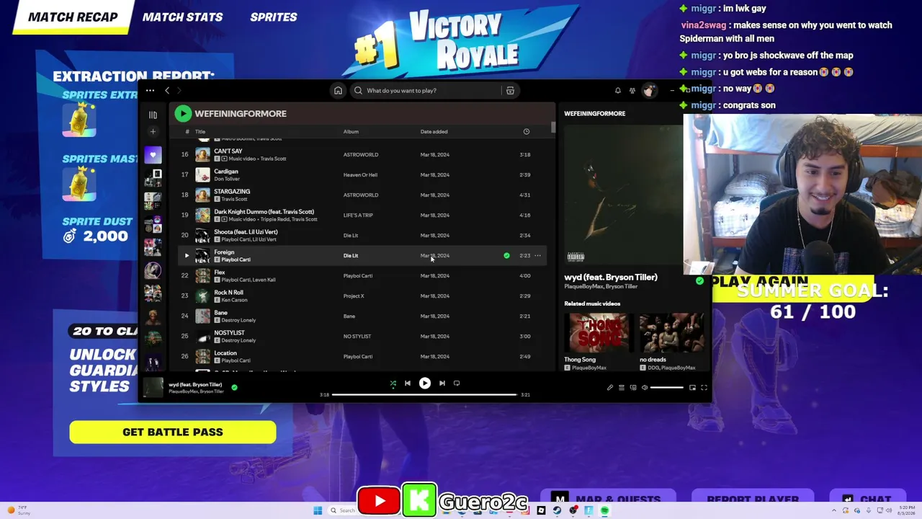The image size is (922, 519).
Task: Select Dark Knight Dummo track title
Action: point(264,212)
